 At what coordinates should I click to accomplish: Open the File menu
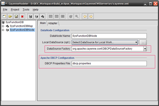[5, 10]
